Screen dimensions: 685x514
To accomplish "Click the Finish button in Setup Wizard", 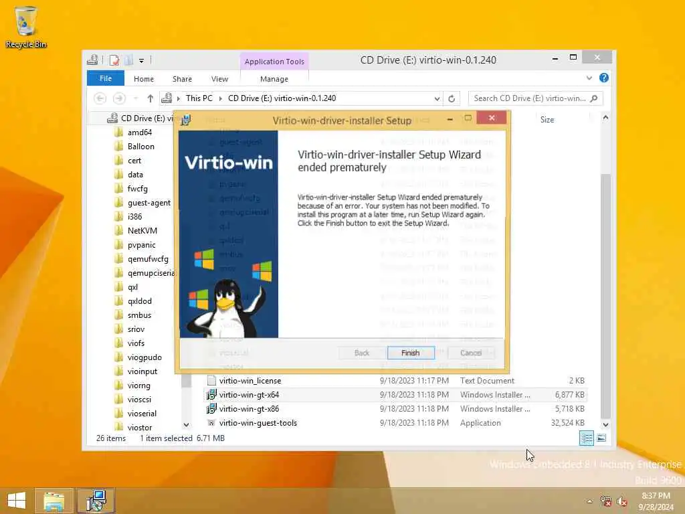I will coord(411,353).
